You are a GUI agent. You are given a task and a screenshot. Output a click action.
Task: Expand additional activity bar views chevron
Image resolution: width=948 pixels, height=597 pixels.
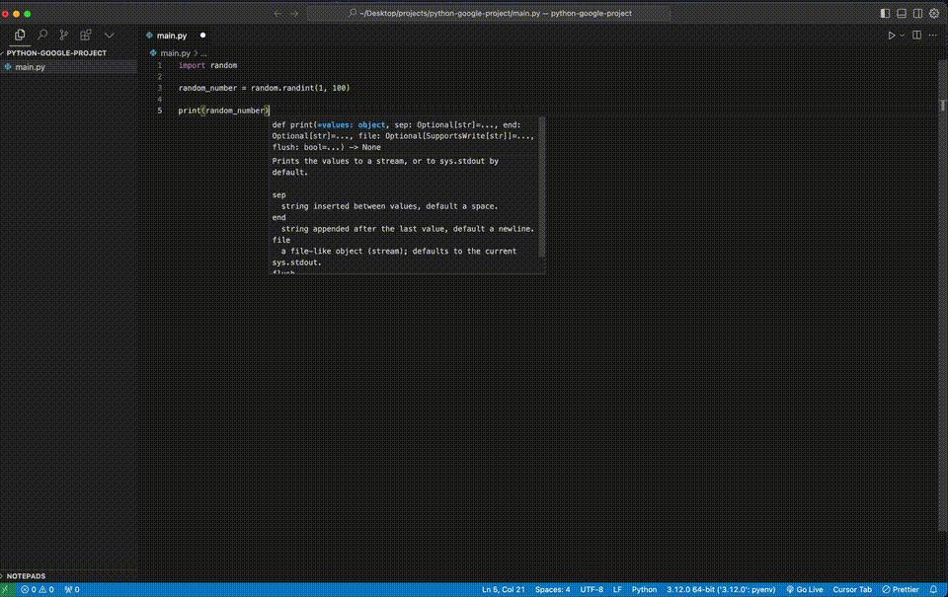click(109, 35)
